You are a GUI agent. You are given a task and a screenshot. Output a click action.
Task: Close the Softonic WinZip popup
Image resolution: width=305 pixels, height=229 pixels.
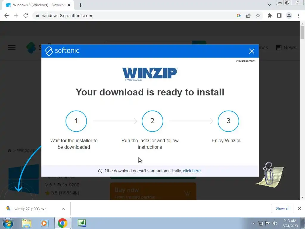click(x=251, y=51)
